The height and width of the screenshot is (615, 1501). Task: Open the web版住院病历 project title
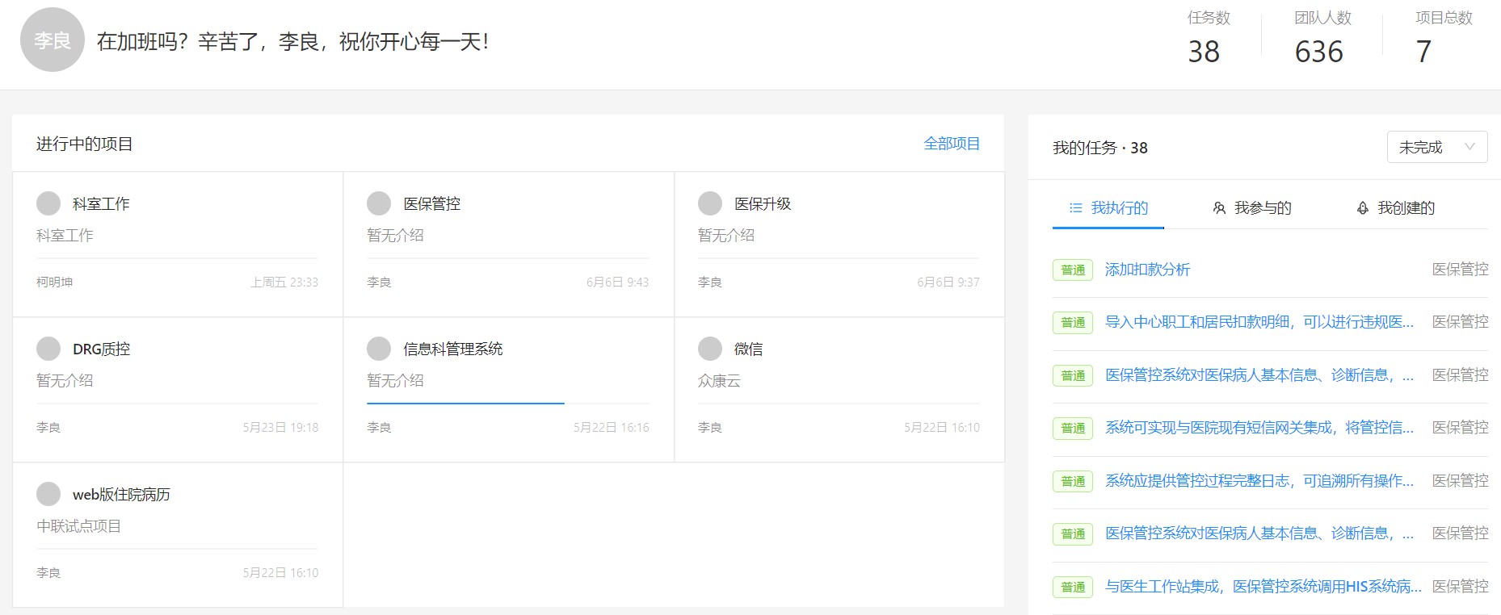(121, 495)
